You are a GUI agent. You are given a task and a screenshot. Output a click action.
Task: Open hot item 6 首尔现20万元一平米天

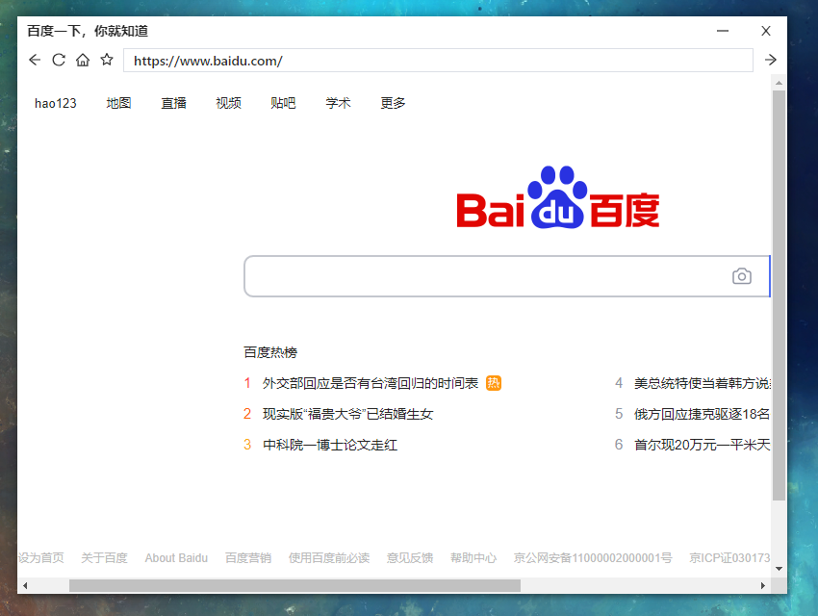pyautogui.click(x=702, y=445)
